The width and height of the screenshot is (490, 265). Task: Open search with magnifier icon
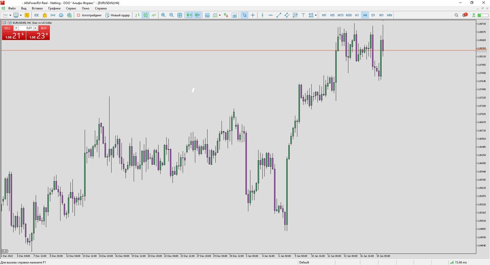pos(457,15)
